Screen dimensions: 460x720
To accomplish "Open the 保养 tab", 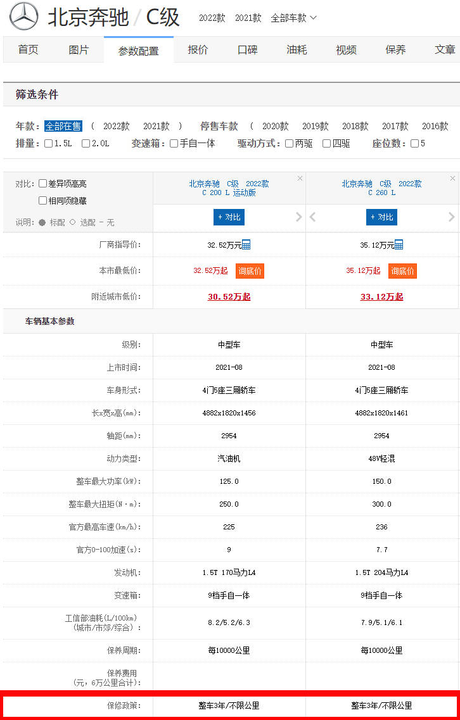I will (x=395, y=49).
